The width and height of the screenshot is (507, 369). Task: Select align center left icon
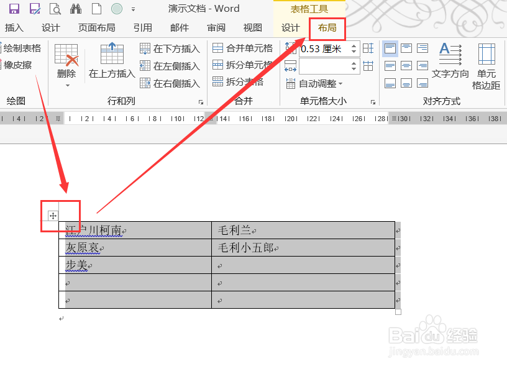(x=390, y=66)
